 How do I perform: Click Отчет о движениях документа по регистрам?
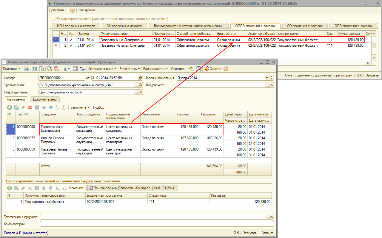pos(318,75)
